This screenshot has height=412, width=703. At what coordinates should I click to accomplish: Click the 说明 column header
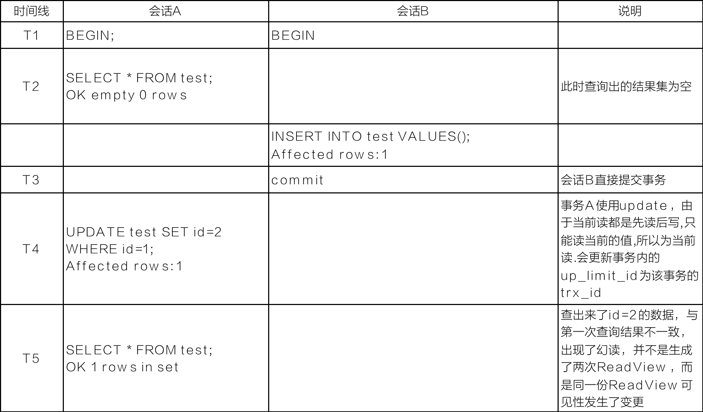pyautogui.click(x=630, y=11)
